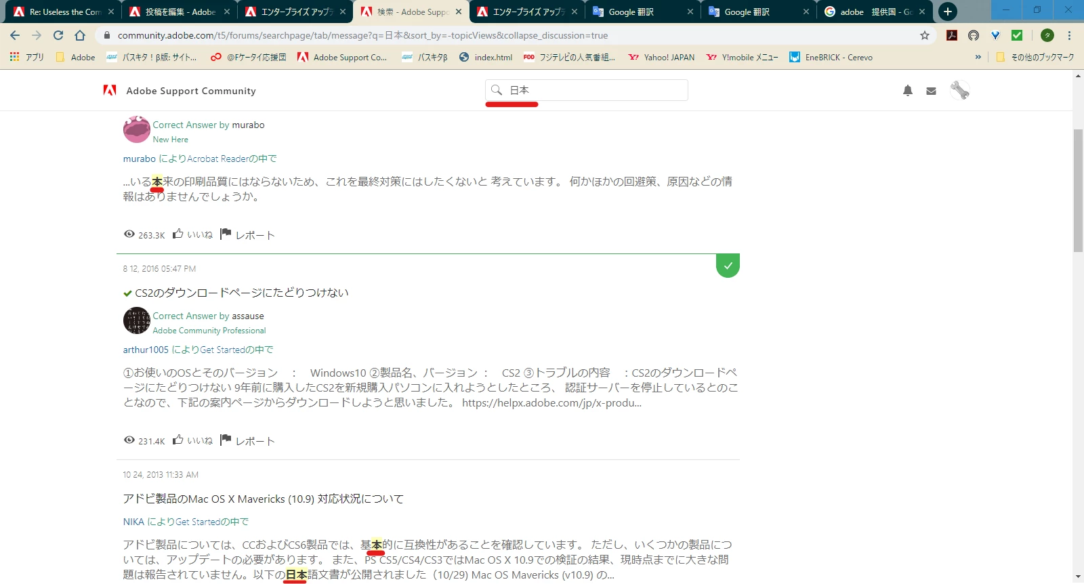Open assause's user profile link

tap(248, 316)
